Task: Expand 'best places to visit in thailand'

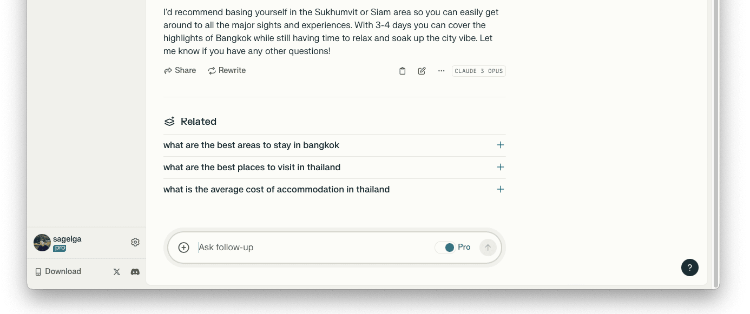Action: [x=500, y=167]
